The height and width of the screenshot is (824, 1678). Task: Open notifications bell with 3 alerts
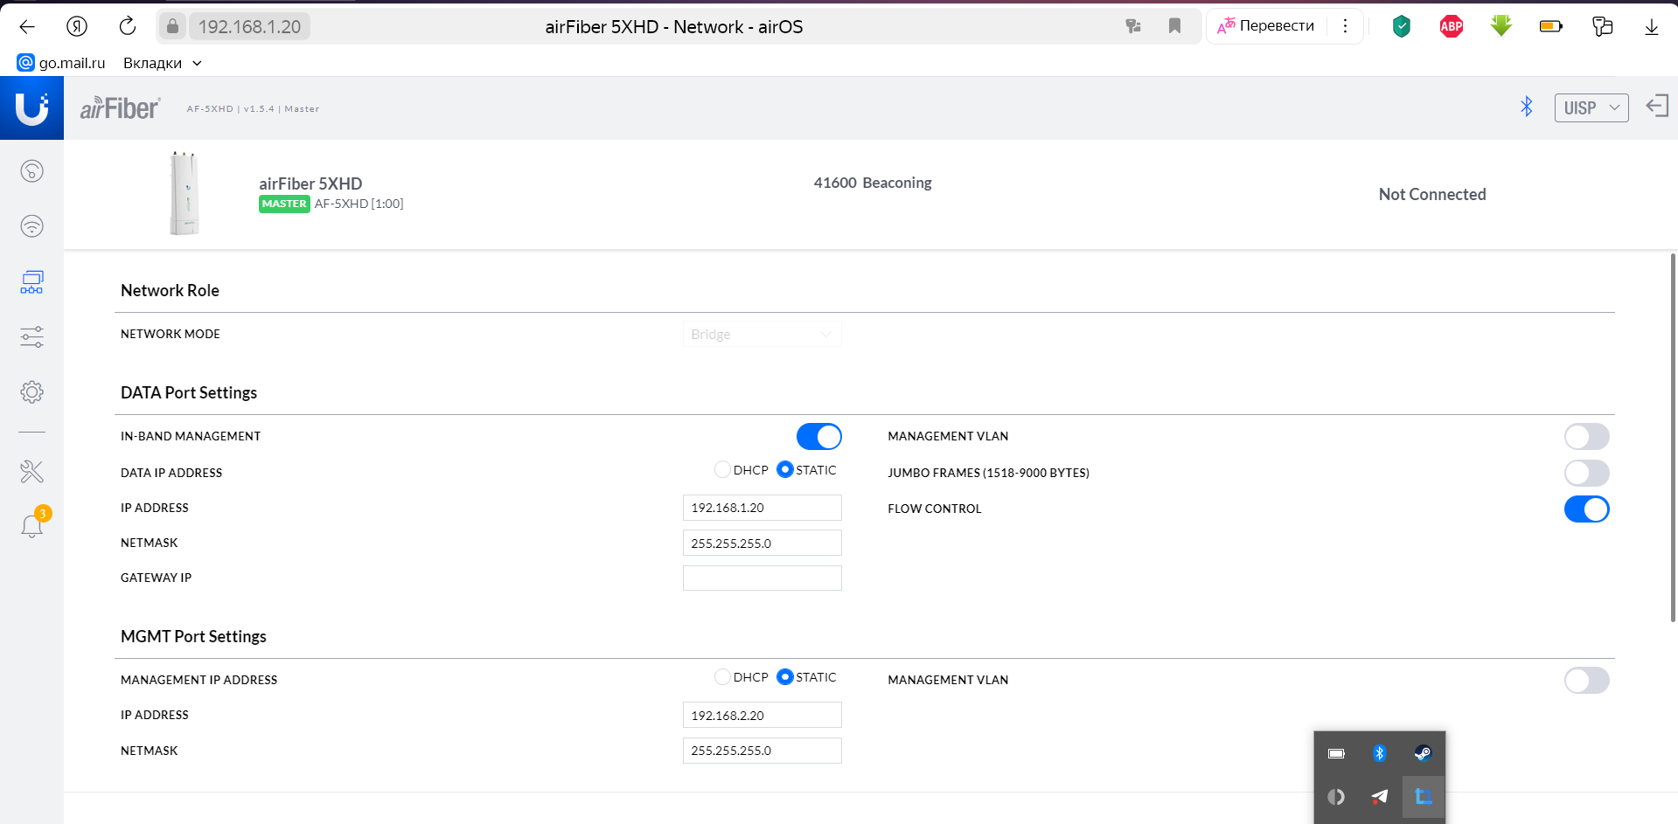(x=32, y=524)
